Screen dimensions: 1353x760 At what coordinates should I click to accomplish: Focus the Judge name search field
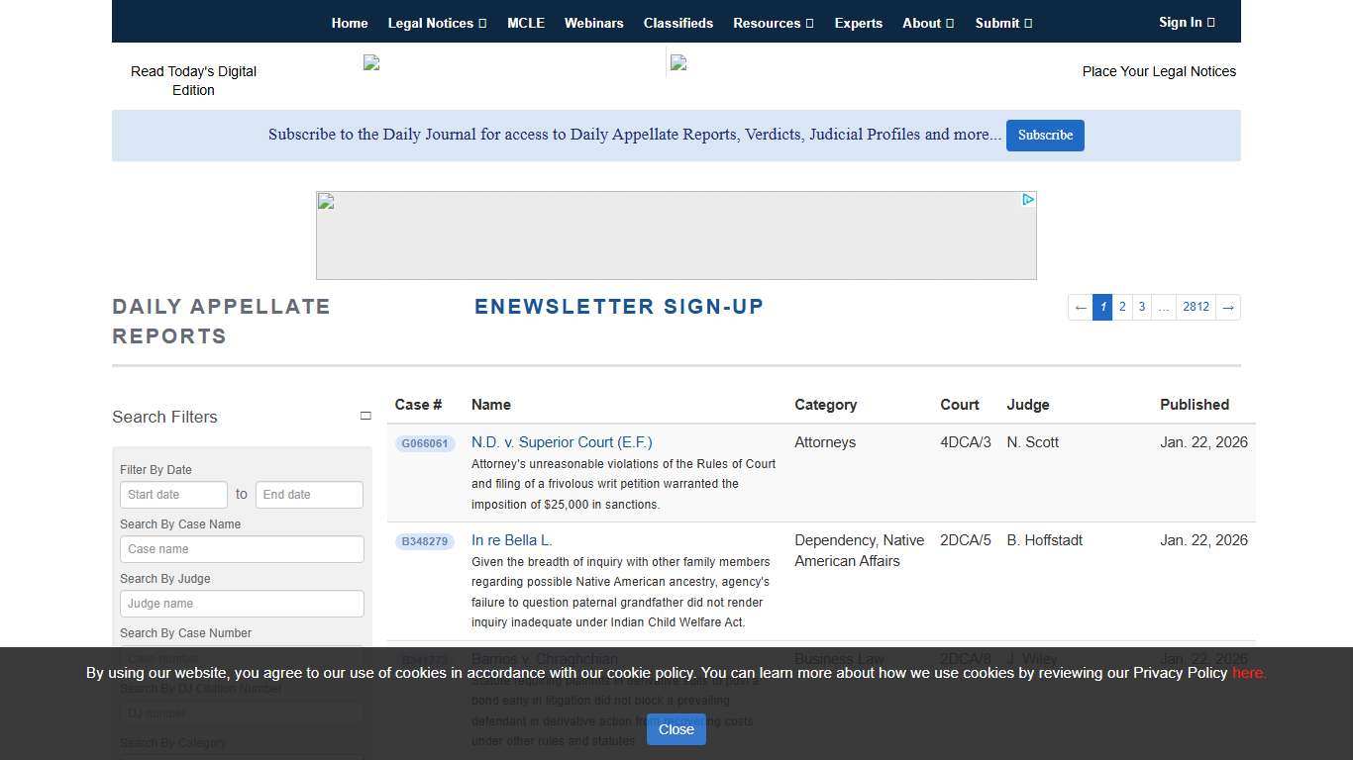tap(242, 604)
